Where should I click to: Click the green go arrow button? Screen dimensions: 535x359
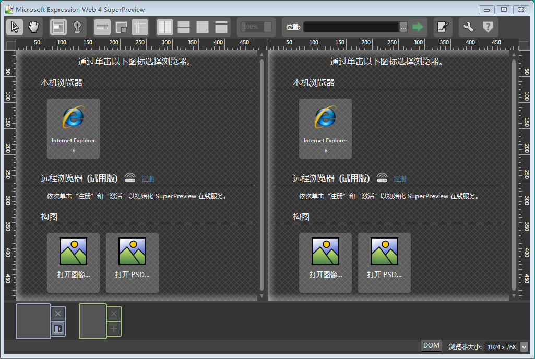[418, 27]
